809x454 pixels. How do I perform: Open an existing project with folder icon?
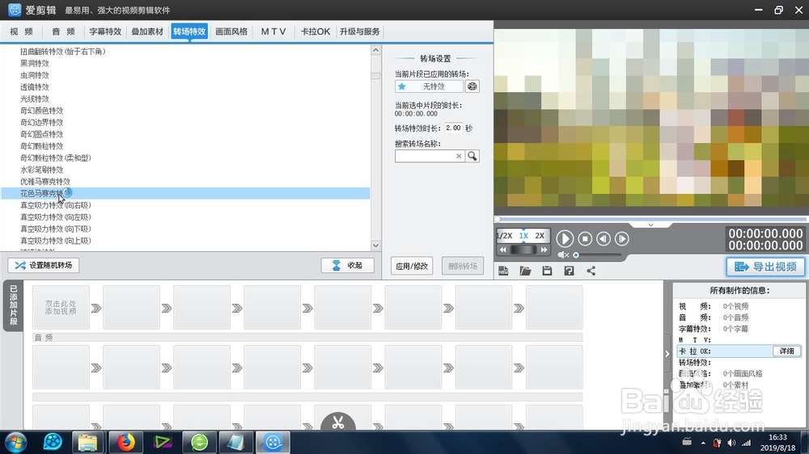525,271
